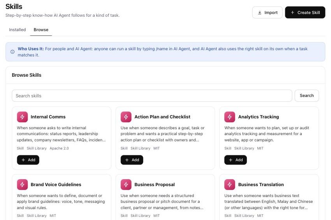Open the Action Plan and Checklist title
The image size is (331, 220).
162,117
